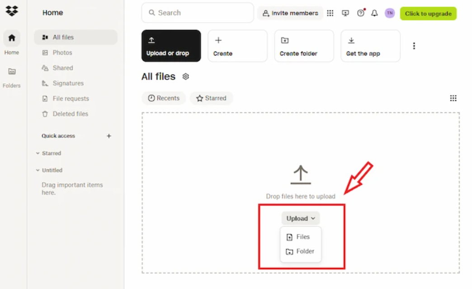Open the apps grid icon in header

pos(330,13)
